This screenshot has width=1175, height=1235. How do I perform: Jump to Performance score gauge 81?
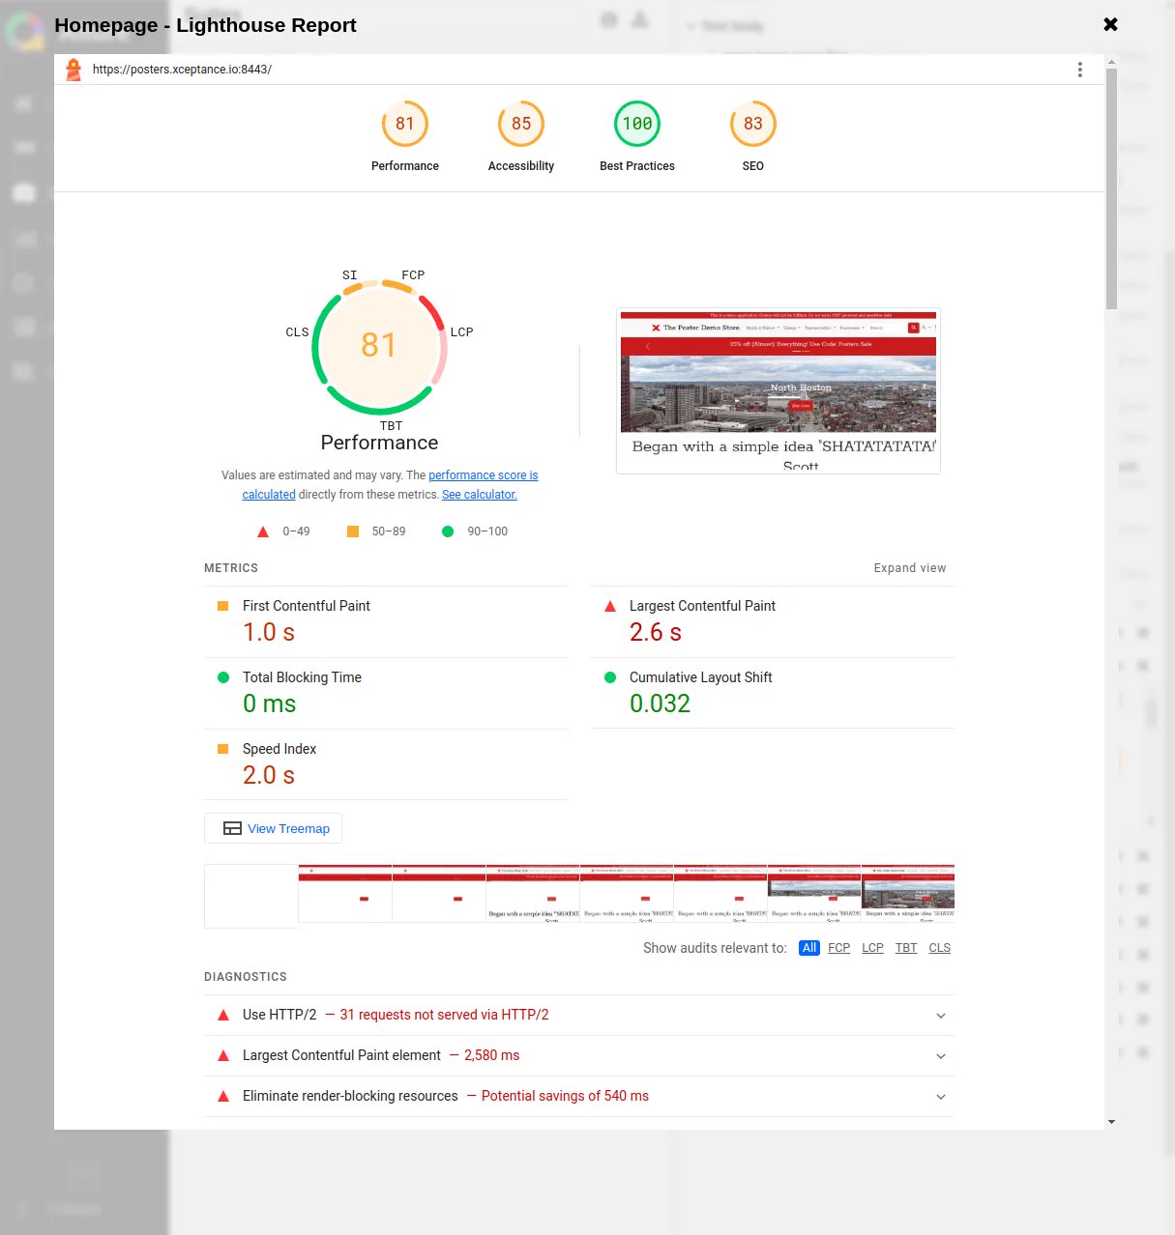[x=405, y=124]
